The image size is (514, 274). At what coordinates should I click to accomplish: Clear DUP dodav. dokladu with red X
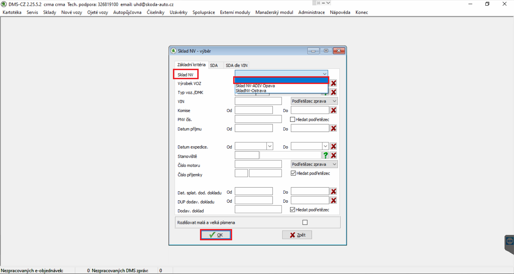click(333, 201)
